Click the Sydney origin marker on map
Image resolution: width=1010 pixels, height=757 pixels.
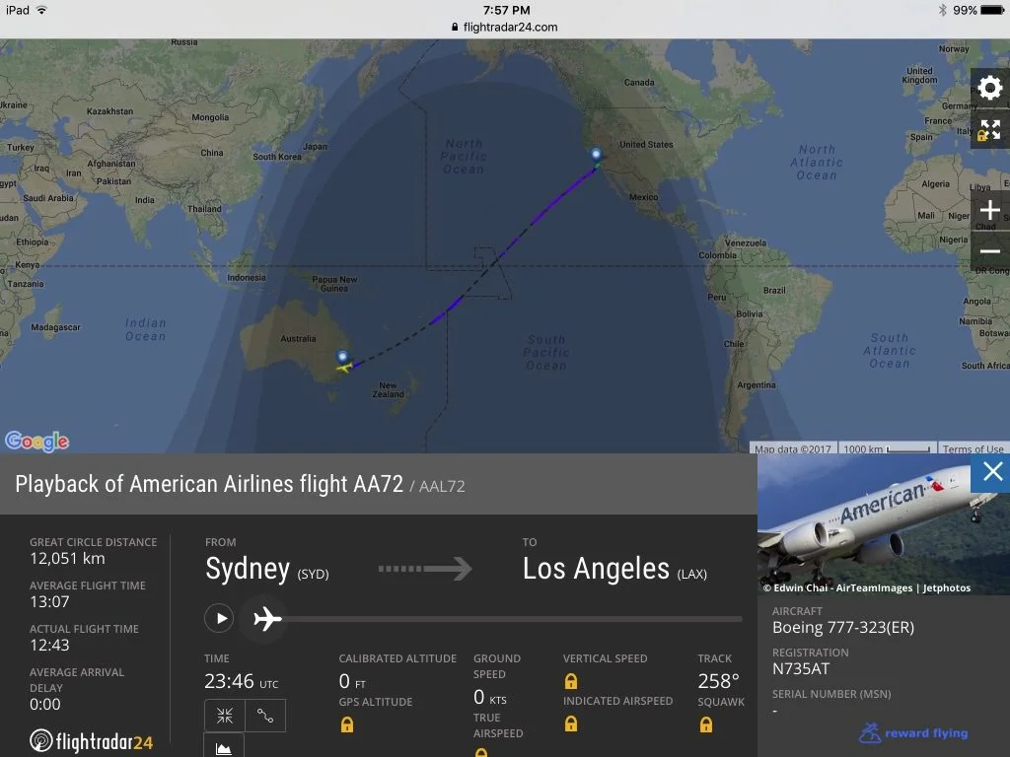point(342,357)
